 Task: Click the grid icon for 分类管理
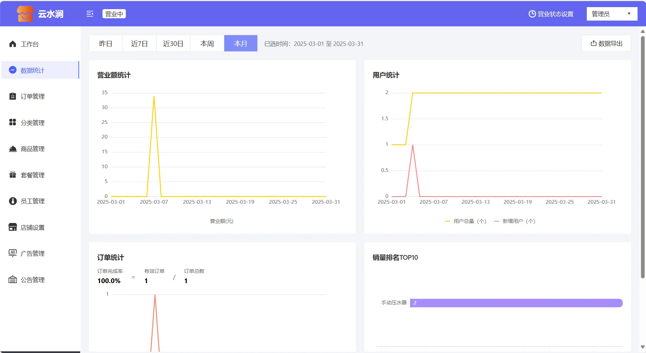(x=13, y=122)
